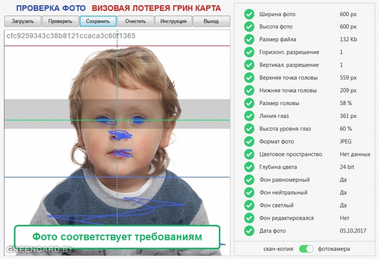Select the скан-копия label
Screen dimensions: 379x259
click(x=278, y=249)
